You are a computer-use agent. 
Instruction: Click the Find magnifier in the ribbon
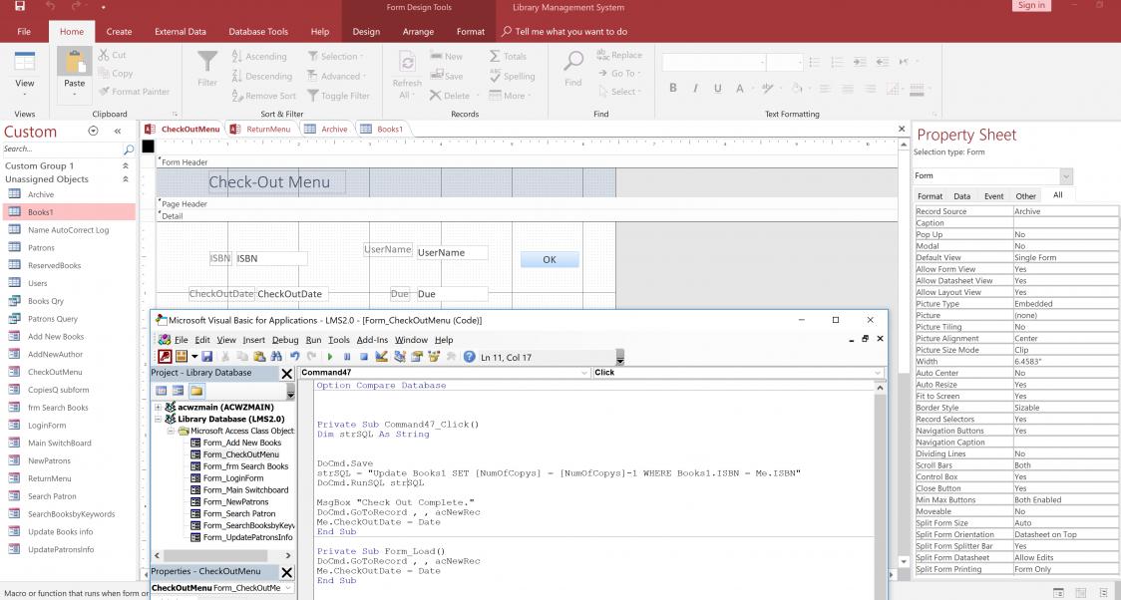pos(573,62)
